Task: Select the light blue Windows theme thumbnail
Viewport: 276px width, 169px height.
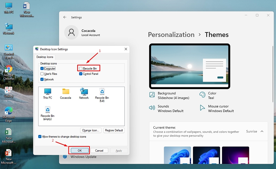Action: [x=177, y=155]
